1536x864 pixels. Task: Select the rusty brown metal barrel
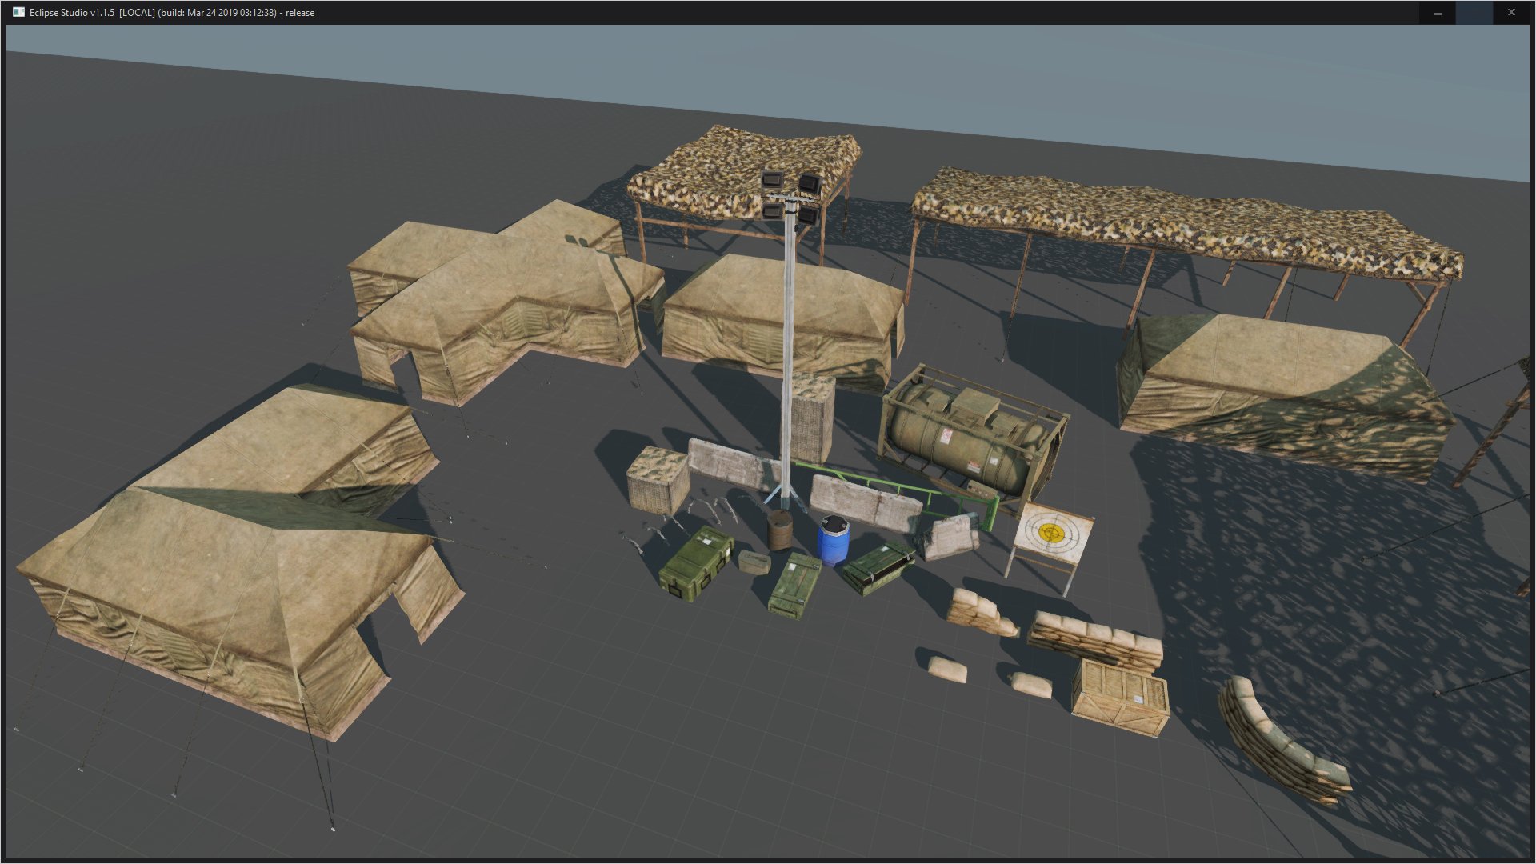pos(780,530)
